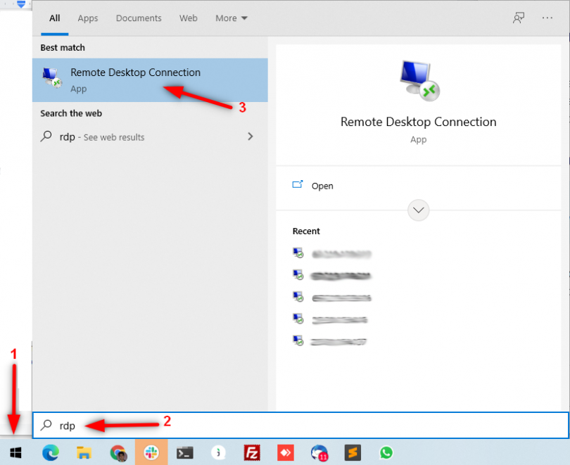Expand the More filter dropdown

tap(232, 18)
